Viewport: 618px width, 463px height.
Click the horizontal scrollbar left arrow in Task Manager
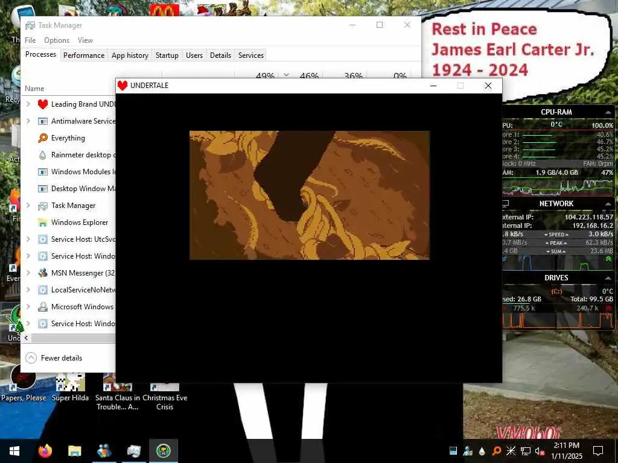click(26, 338)
